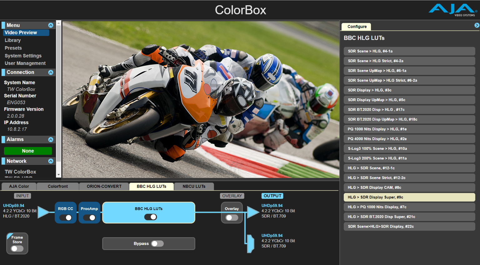Collapse the Alarms section
The width and height of the screenshot is (480, 265).
pyautogui.click(x=51, y=139)
